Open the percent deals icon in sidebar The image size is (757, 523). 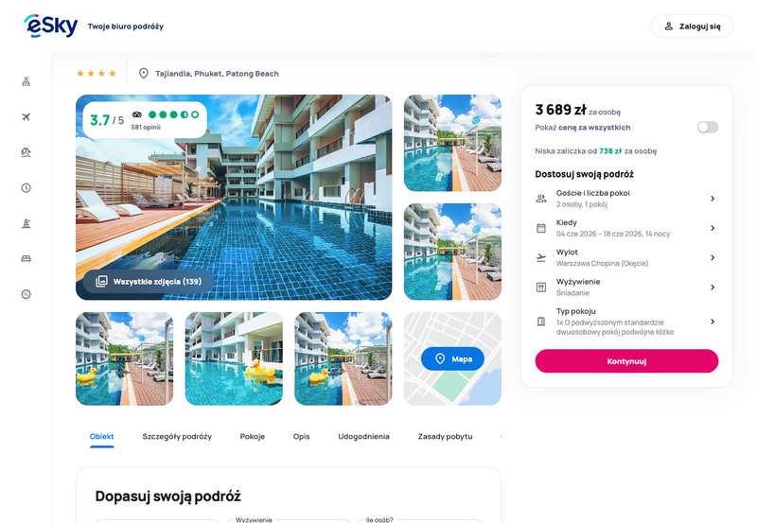(x=26, y=294)
